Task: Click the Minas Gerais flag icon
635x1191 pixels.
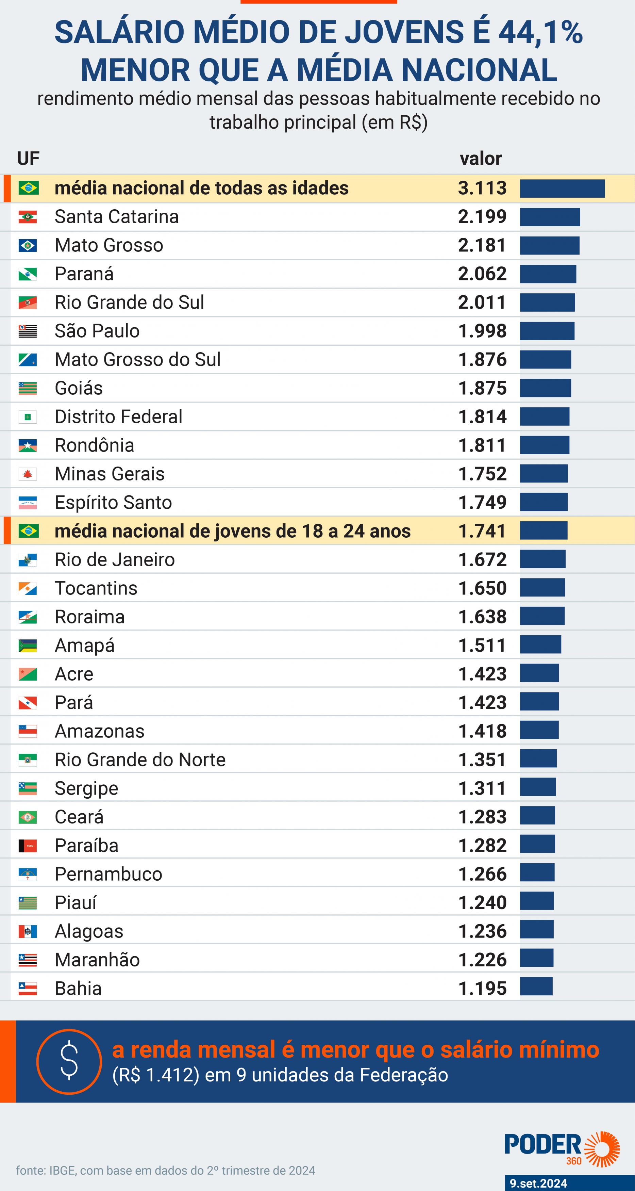Action: (28, 474)
